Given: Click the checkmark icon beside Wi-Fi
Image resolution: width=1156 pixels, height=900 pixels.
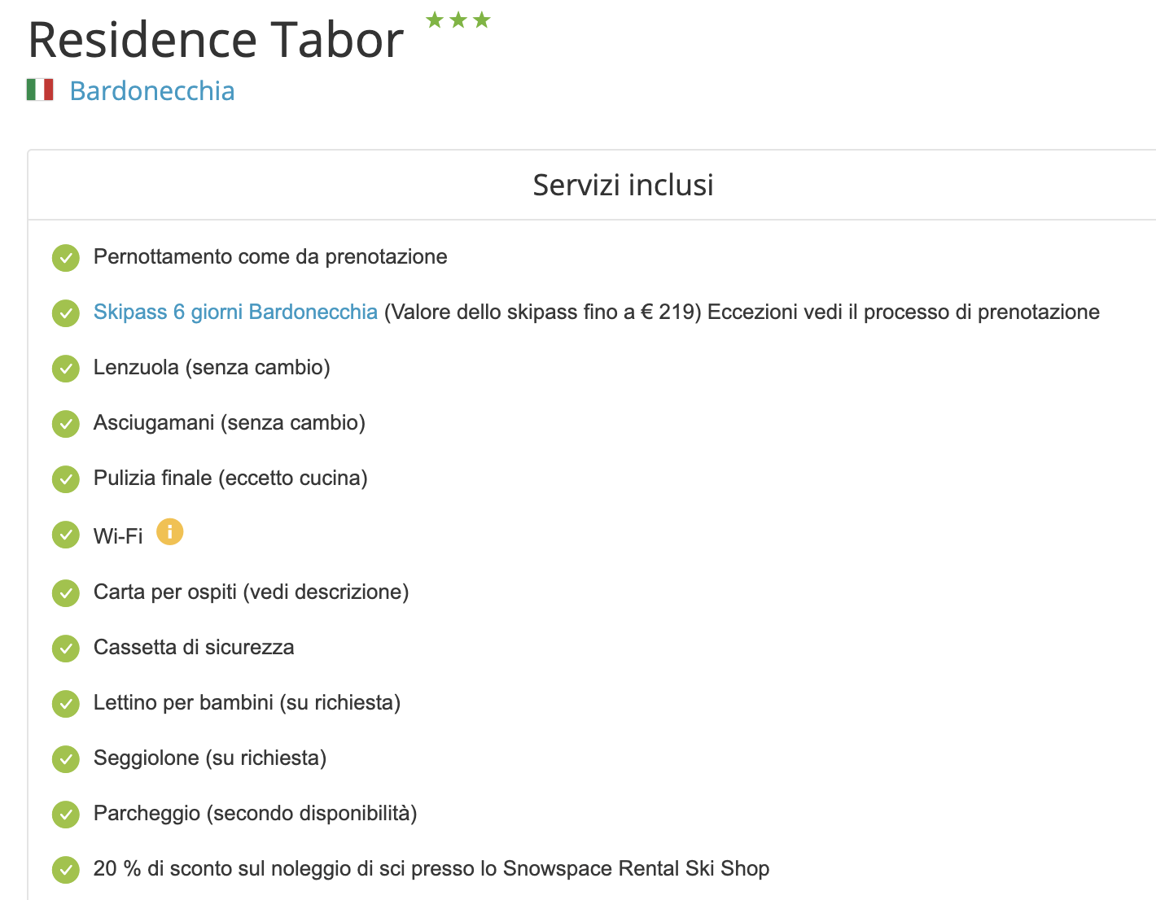Looking at the screenshot, I should coord(66,535).
